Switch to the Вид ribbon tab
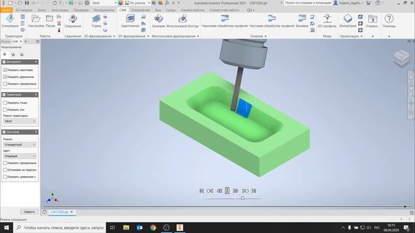 (158, 10)
